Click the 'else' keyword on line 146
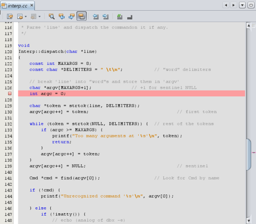The width and height of the screenshot is (256, 224). click(x=41, y=208)
